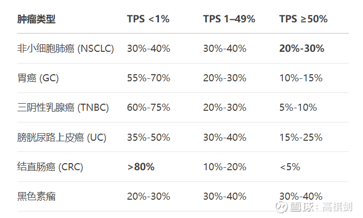Click the 55%-70% gastric cancer cell
This screenshot has width=363, height=218.
pyautogui.click(x=149, y=78)
